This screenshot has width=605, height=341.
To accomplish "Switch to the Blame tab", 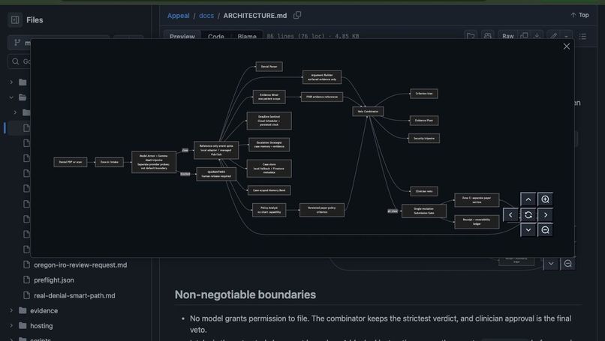I will [247, 36].
